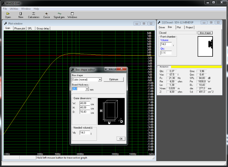The width and height of the screenshot is (228, 167).
Task: Open the Window menu
Action: [26, 9]
